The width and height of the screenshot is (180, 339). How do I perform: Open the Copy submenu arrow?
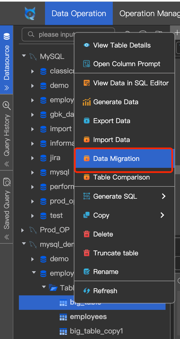click(162, 215)
